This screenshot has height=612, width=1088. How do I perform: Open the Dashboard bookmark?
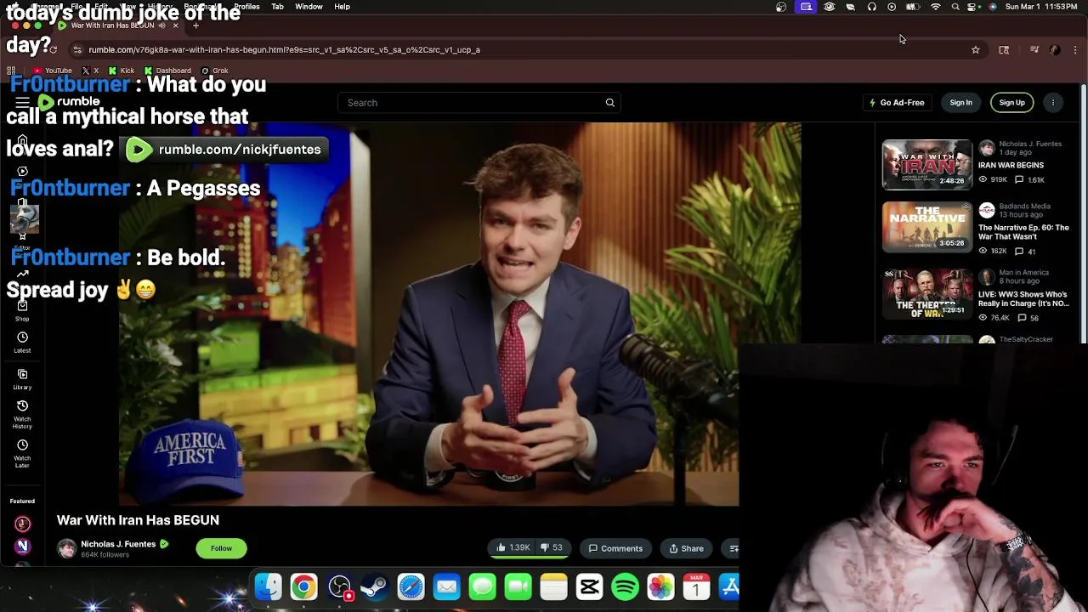tap(167, 71)
